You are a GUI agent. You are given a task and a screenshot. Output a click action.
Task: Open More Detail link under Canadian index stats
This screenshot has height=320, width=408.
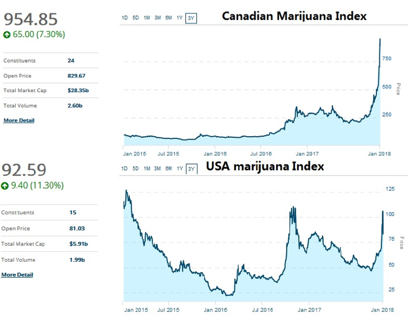click(x=19, y=120)
